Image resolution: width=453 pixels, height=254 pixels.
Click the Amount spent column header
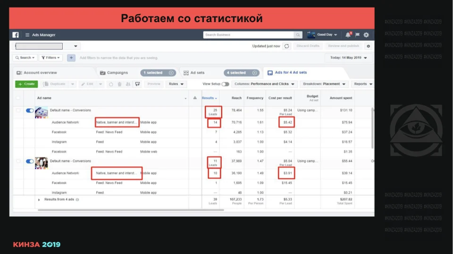[x=341, y=98]
